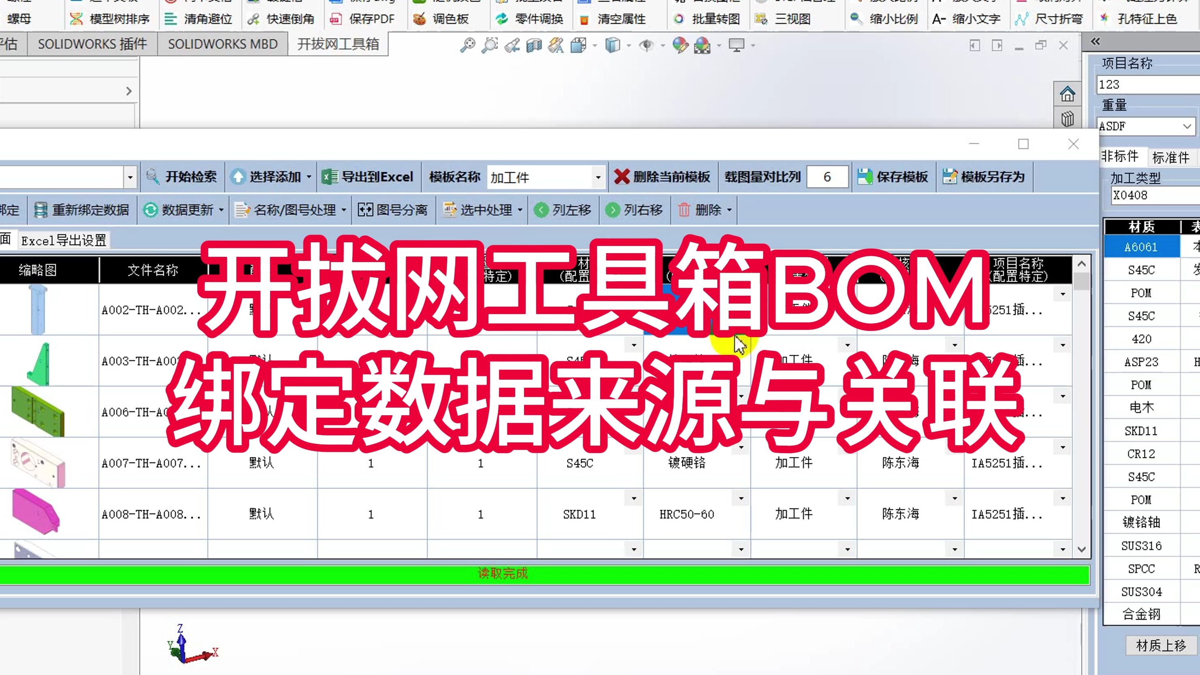Click 列左移 button
This screenshot has width=1200, height=675.
coord(563,210)
